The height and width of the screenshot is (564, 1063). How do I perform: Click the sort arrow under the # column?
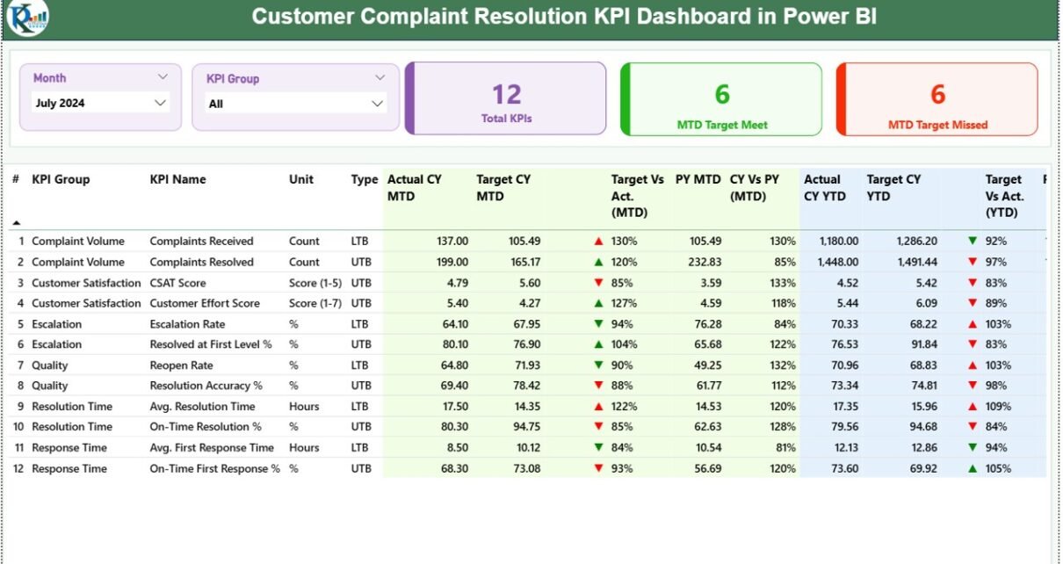(x=16, y=223)
